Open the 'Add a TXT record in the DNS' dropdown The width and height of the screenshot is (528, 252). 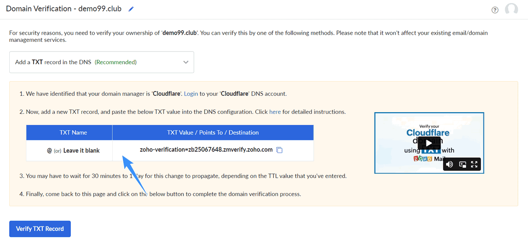click(x=102, y=62)
